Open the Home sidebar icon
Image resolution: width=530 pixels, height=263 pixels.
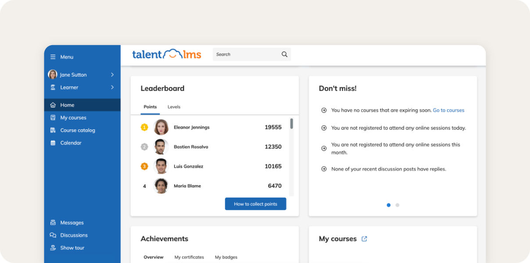(53, 105)
